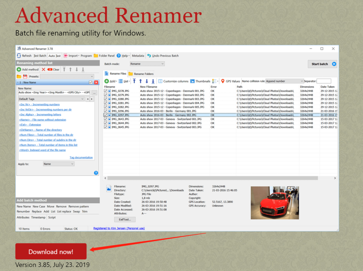
Task: Click the green Add files plus icon
Action: 107,81
